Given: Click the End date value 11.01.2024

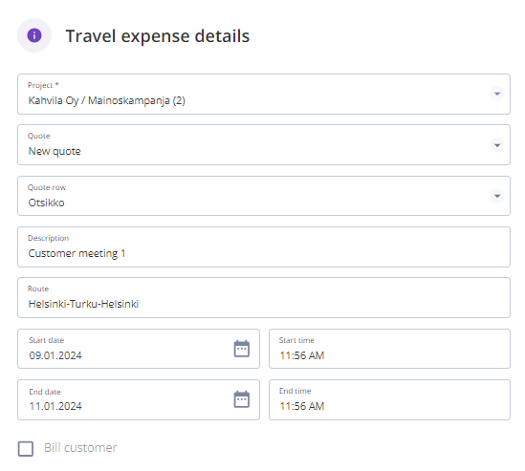Looking at the screenshot, I should tap(55, 406).
